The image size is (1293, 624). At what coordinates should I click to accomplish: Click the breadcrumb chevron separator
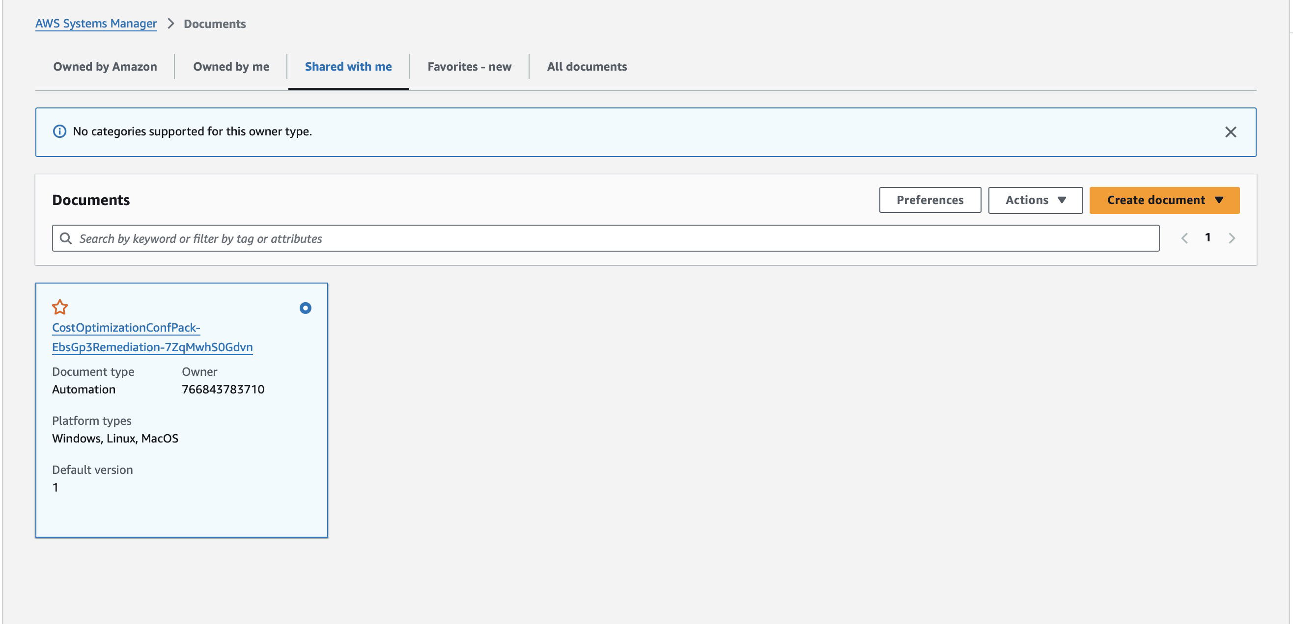(x=170, y=24)
